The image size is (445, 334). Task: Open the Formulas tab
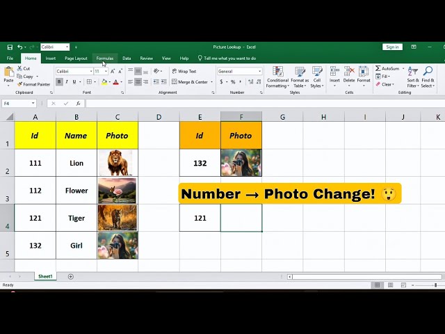[105, 58]
